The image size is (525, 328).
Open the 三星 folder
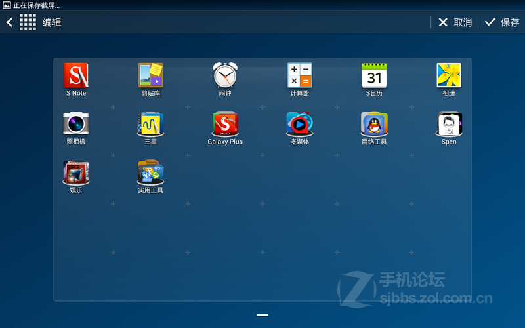coord(151,124)
